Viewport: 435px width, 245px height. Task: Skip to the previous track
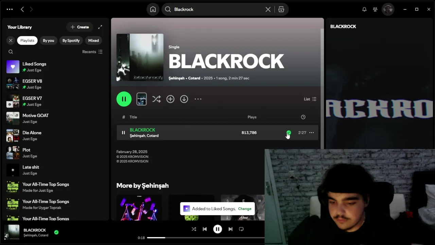[x=205, y=229]
